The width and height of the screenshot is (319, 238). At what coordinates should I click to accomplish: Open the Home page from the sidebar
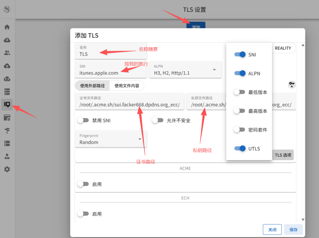7,27
